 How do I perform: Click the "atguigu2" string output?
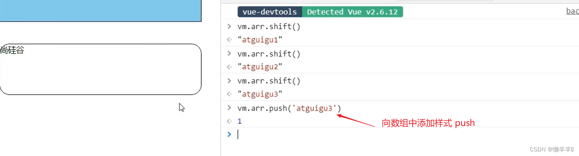[260, 67]
